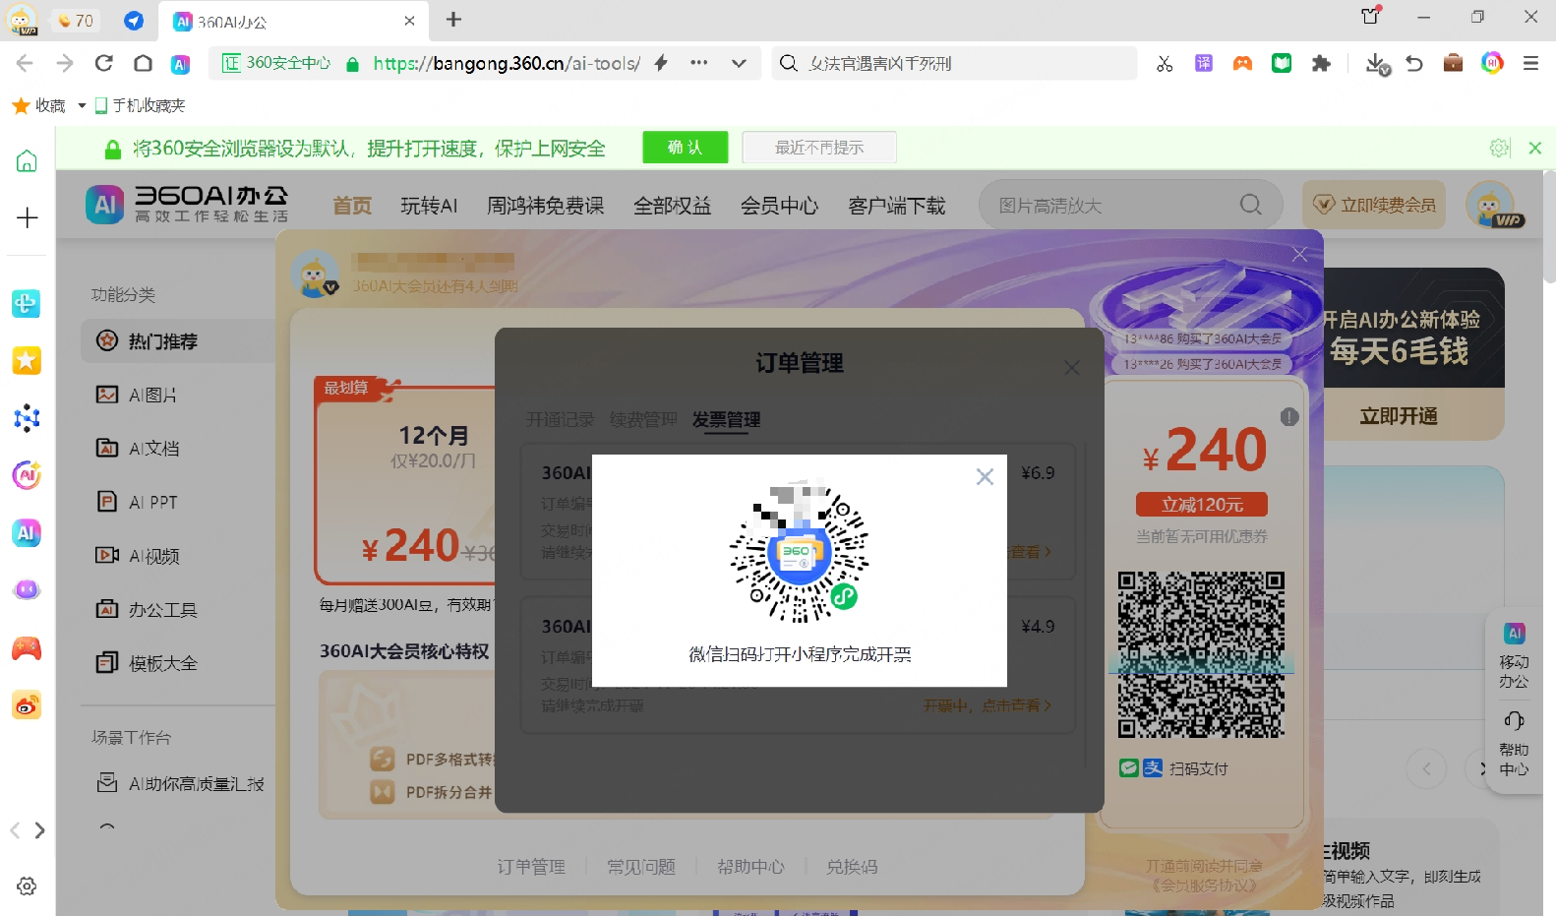Open the 手机收藏夹 bookmark folder
Screen dimensions: 1556x916
tap(140, 105)
